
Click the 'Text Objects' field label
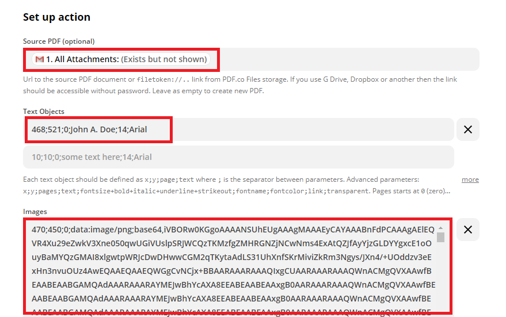44,112
